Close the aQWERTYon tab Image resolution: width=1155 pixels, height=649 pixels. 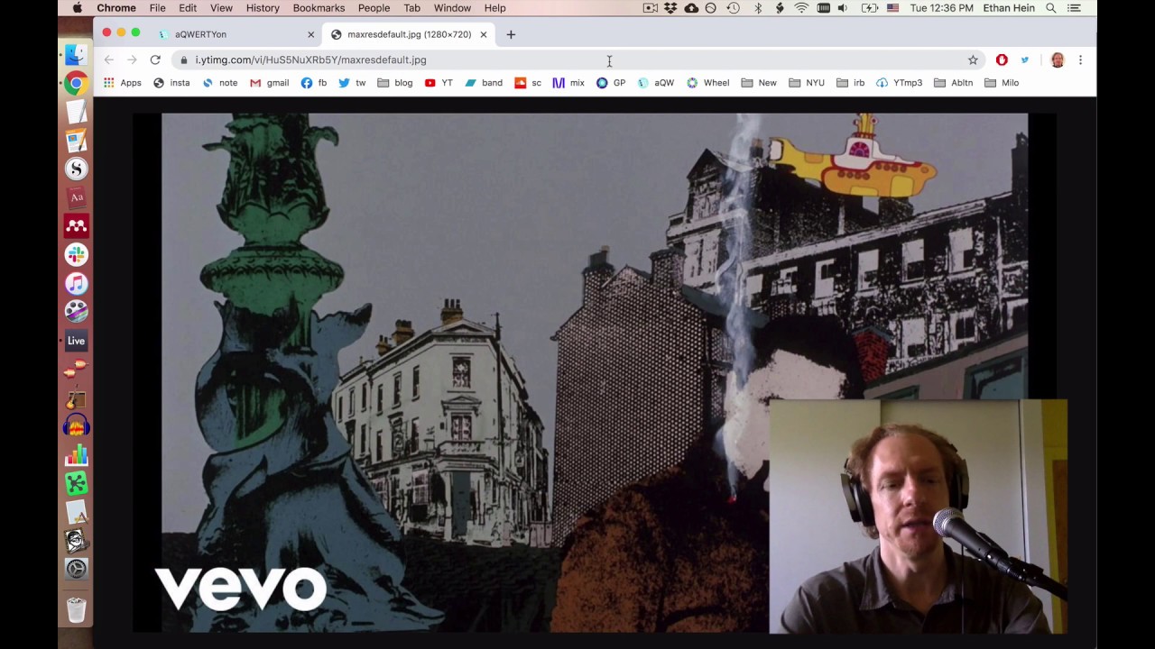pos(311,34)
